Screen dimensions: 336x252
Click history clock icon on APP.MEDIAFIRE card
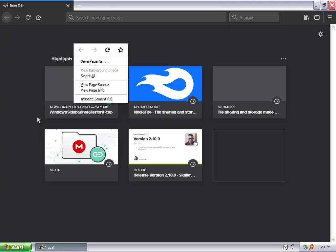193,101
